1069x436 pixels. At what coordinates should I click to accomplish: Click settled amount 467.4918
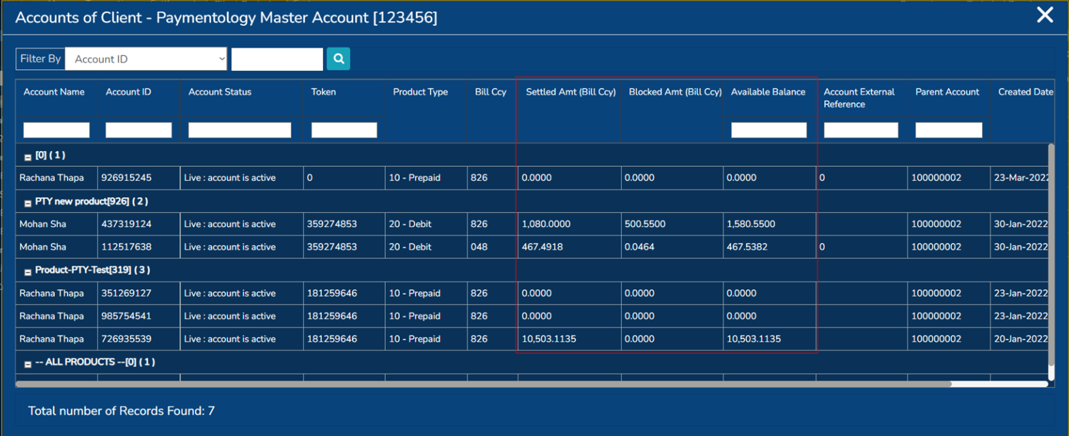[543, 247]
